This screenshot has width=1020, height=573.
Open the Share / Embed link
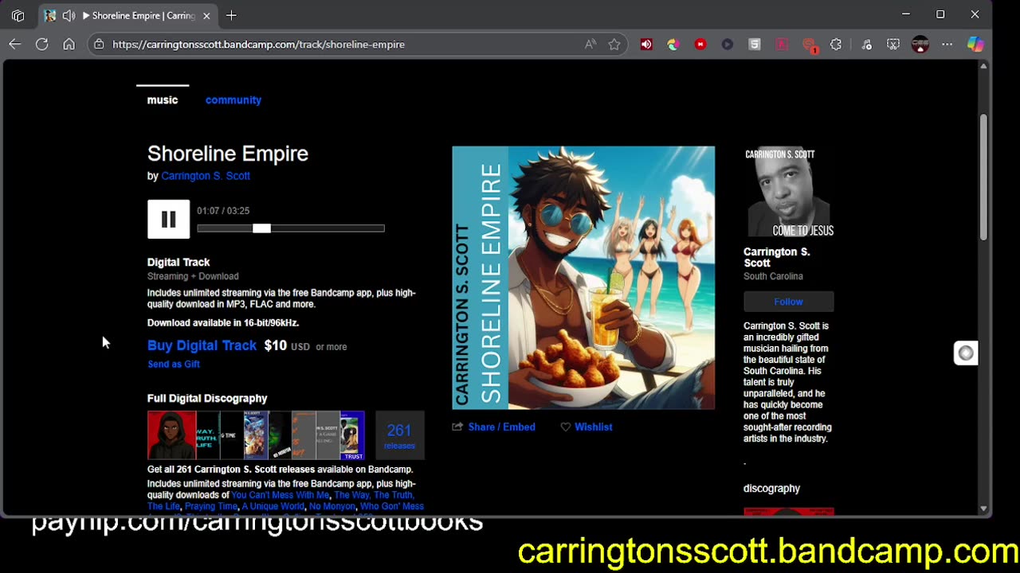click(x=493, y=427)
